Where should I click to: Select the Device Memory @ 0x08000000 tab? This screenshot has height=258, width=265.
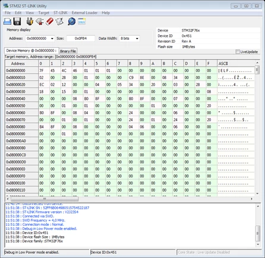31,51
